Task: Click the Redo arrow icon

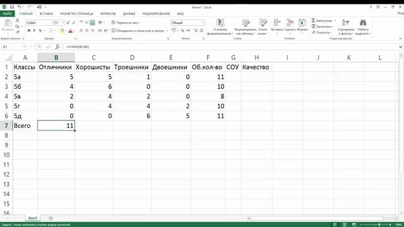Action: tap(29, 7)
